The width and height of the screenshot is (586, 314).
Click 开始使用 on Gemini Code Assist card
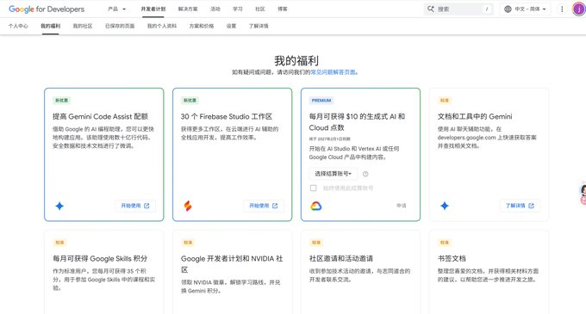point(135,206)
